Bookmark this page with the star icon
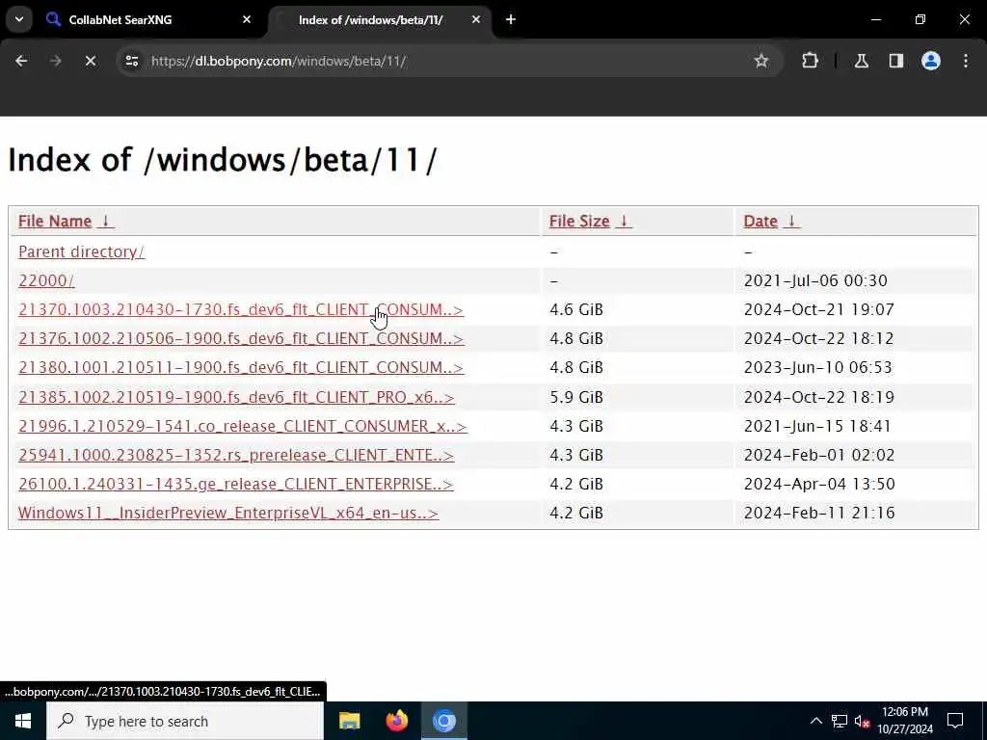Screen dimensions: 987x740 (761, 61)
